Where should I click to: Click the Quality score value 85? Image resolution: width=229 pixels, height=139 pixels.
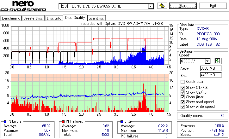(222, 116)
